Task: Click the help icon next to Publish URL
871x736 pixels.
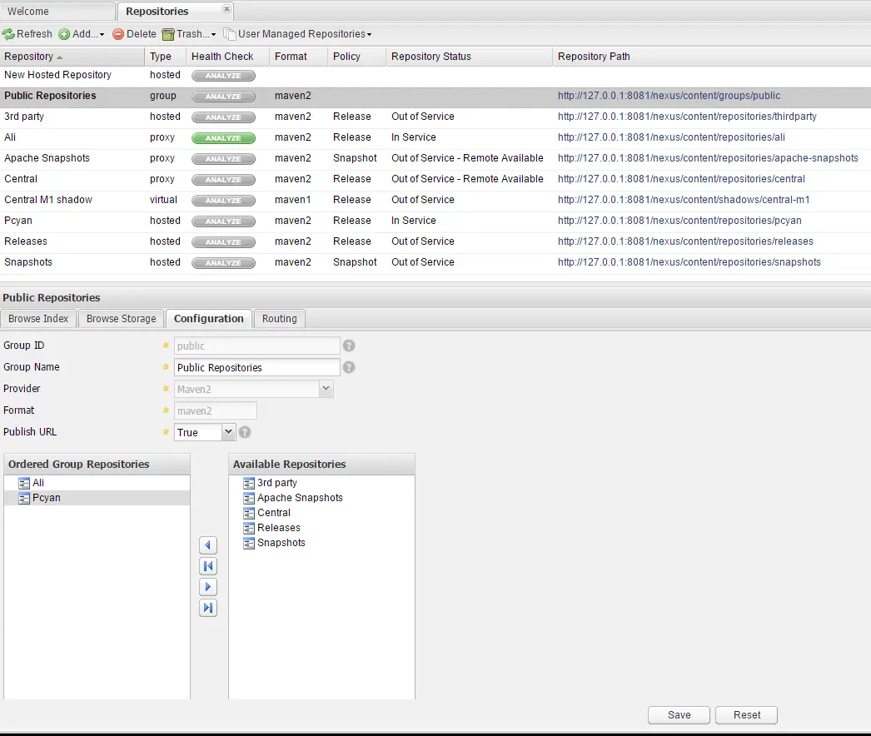Action: point(243,432)
